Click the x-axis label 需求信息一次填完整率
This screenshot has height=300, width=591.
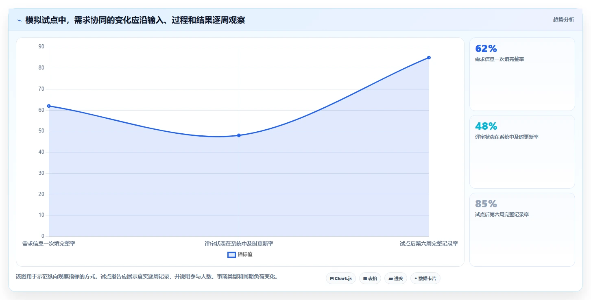(49, 244)
